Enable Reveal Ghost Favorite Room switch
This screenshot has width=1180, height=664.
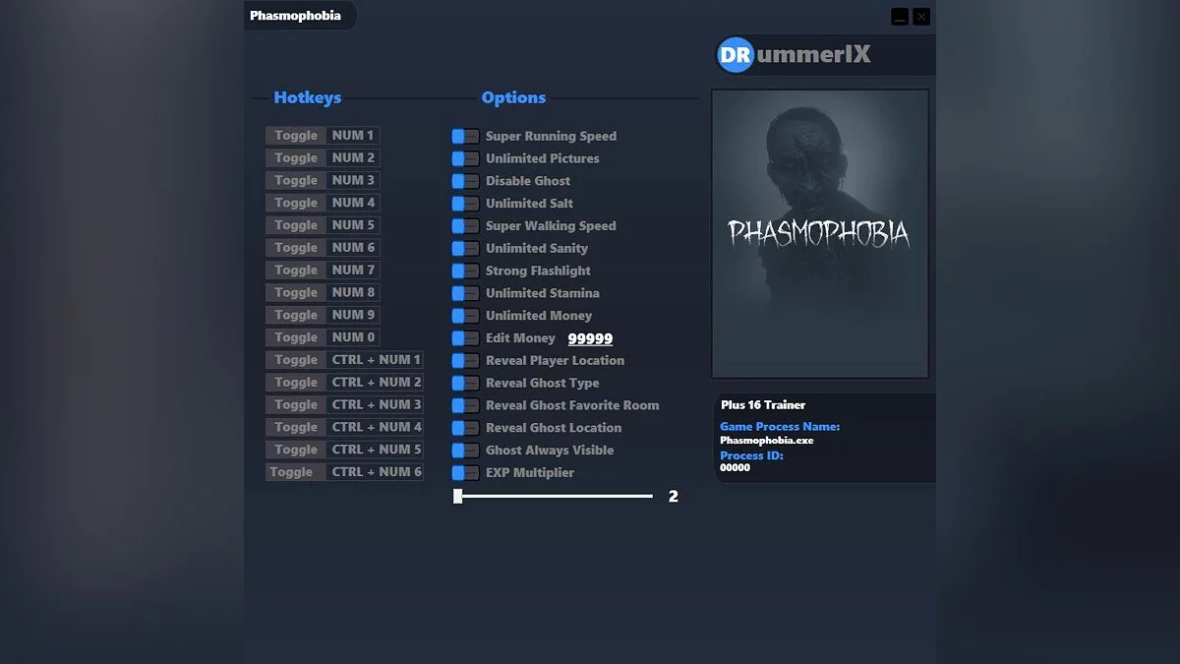point(465,405)
